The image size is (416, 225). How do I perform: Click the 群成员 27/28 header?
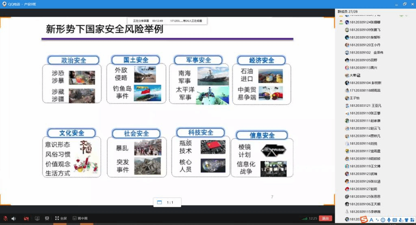(x=348, y=12)
